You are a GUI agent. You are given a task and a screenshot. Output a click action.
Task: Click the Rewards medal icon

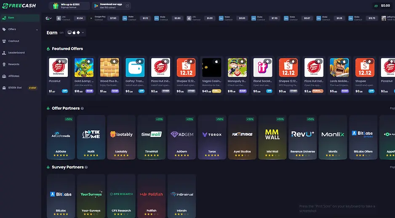point(4,64)
